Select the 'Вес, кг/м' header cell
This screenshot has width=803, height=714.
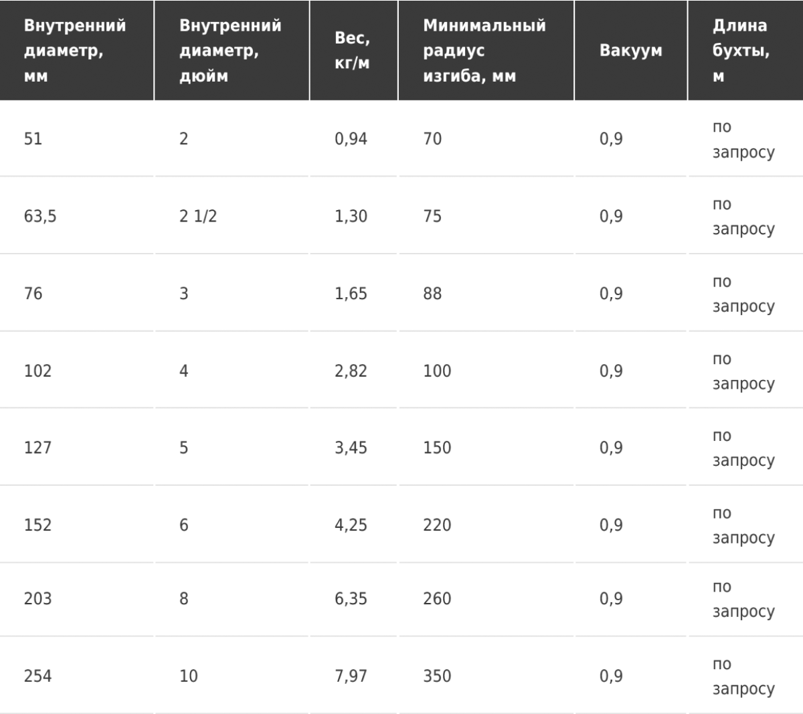353,50
